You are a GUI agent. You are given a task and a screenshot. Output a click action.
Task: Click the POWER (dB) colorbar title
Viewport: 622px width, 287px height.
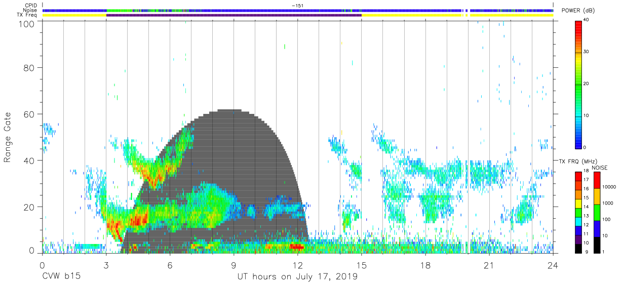[x=578, y=11]
